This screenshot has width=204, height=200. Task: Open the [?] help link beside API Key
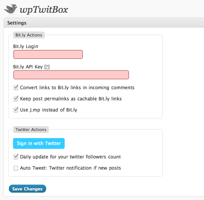pyautogui.click(x=47, y=67)
